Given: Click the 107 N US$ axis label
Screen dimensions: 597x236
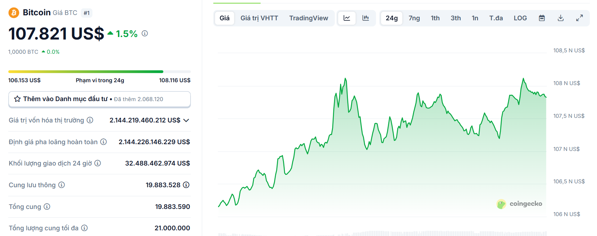Looking at the screenshot, I should coord(567,149).
